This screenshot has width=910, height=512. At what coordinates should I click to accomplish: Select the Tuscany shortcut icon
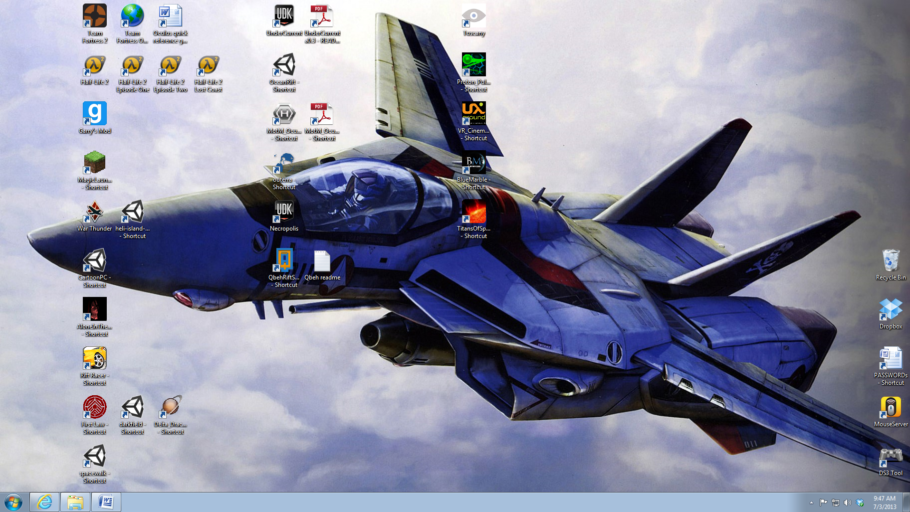pyautogui.click(x=473, y=16)
